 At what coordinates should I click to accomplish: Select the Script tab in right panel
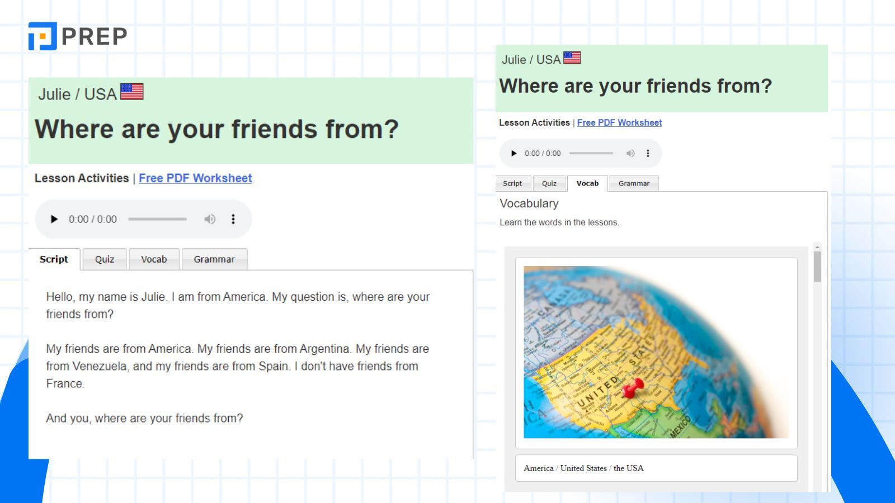[512, 183]
